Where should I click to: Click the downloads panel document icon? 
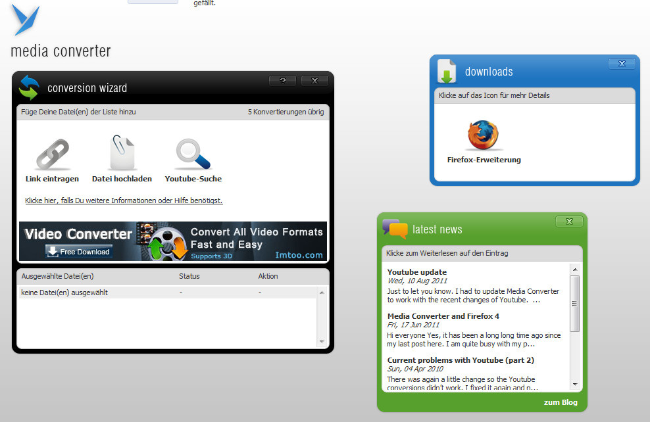pyautogui.click(x=447, y=71)
